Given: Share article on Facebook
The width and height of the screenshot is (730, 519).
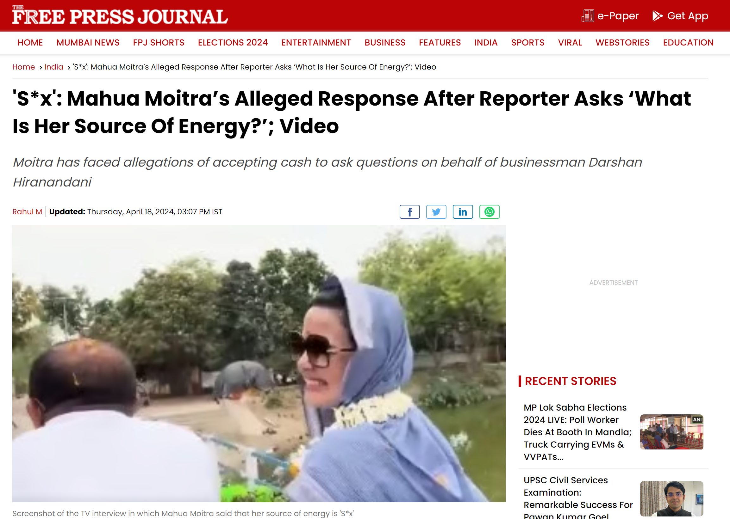Looking at the screenshot, I should point(409,212).
